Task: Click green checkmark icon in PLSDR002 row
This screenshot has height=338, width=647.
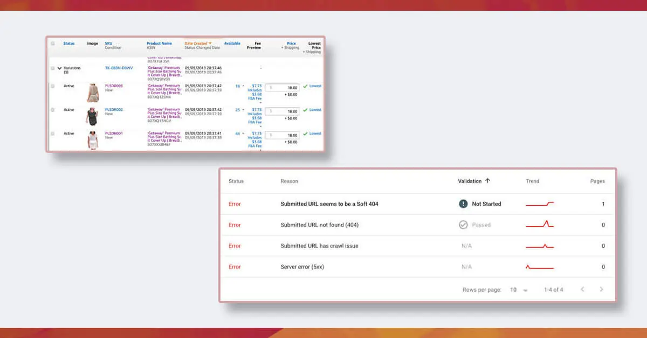Action: click(x=305, y=110)
